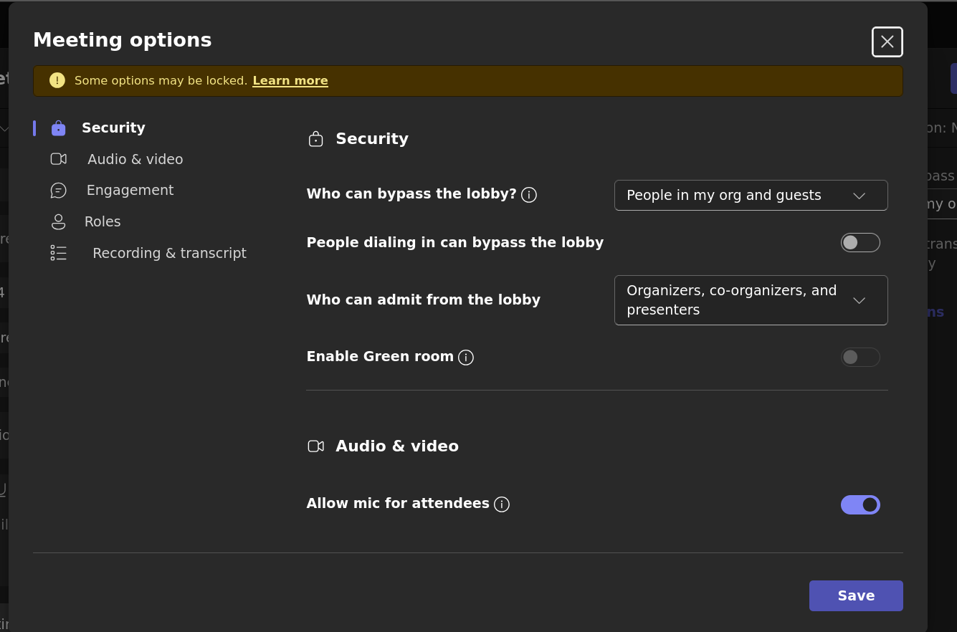Click the 'Enable Green room' label
The width and height of the screenshot is (957, 632).
pyautogui.click(x=380, y=356)
